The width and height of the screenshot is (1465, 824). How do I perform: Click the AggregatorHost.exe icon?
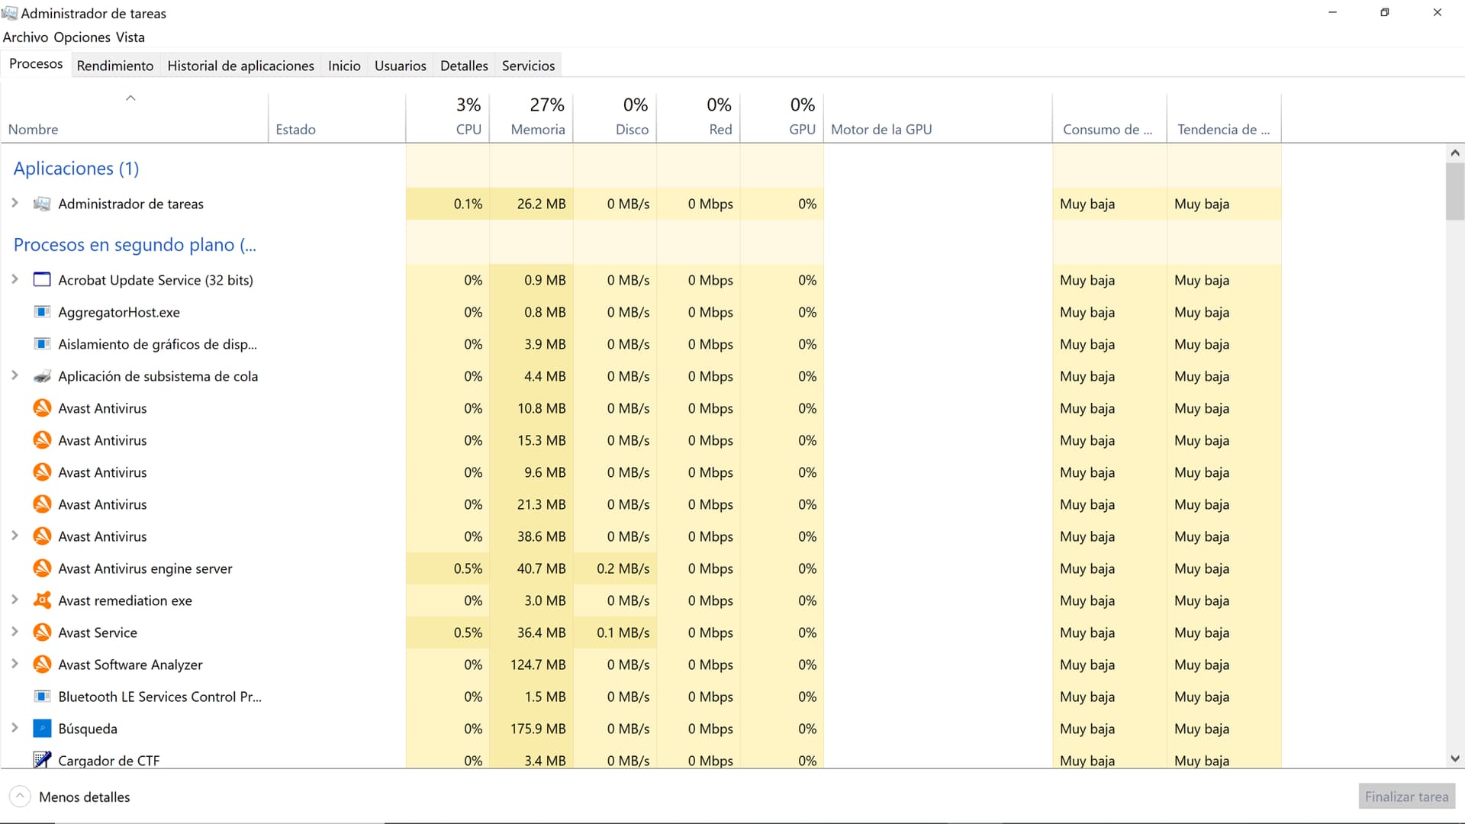[x=42, y=312]
